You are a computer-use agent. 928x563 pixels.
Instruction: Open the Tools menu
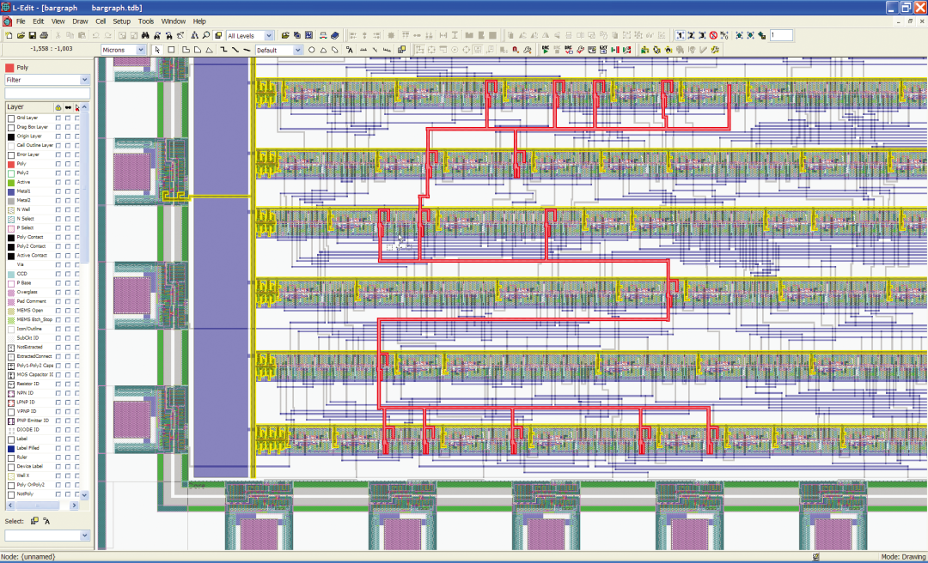pos(145,21)
